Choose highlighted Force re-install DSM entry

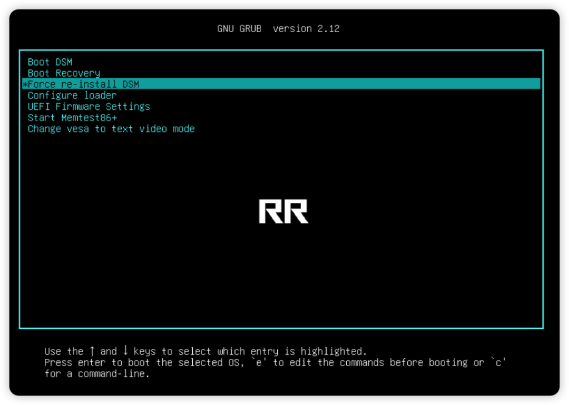(x=281, y=84)
